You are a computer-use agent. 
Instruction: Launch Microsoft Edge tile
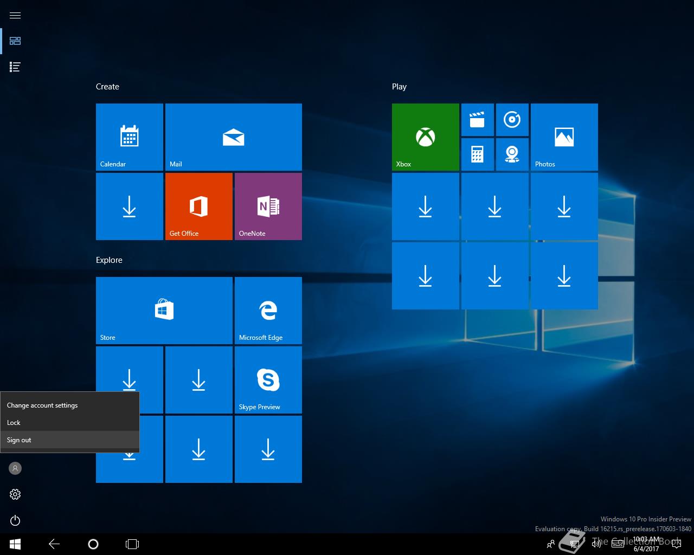[268, 311]
